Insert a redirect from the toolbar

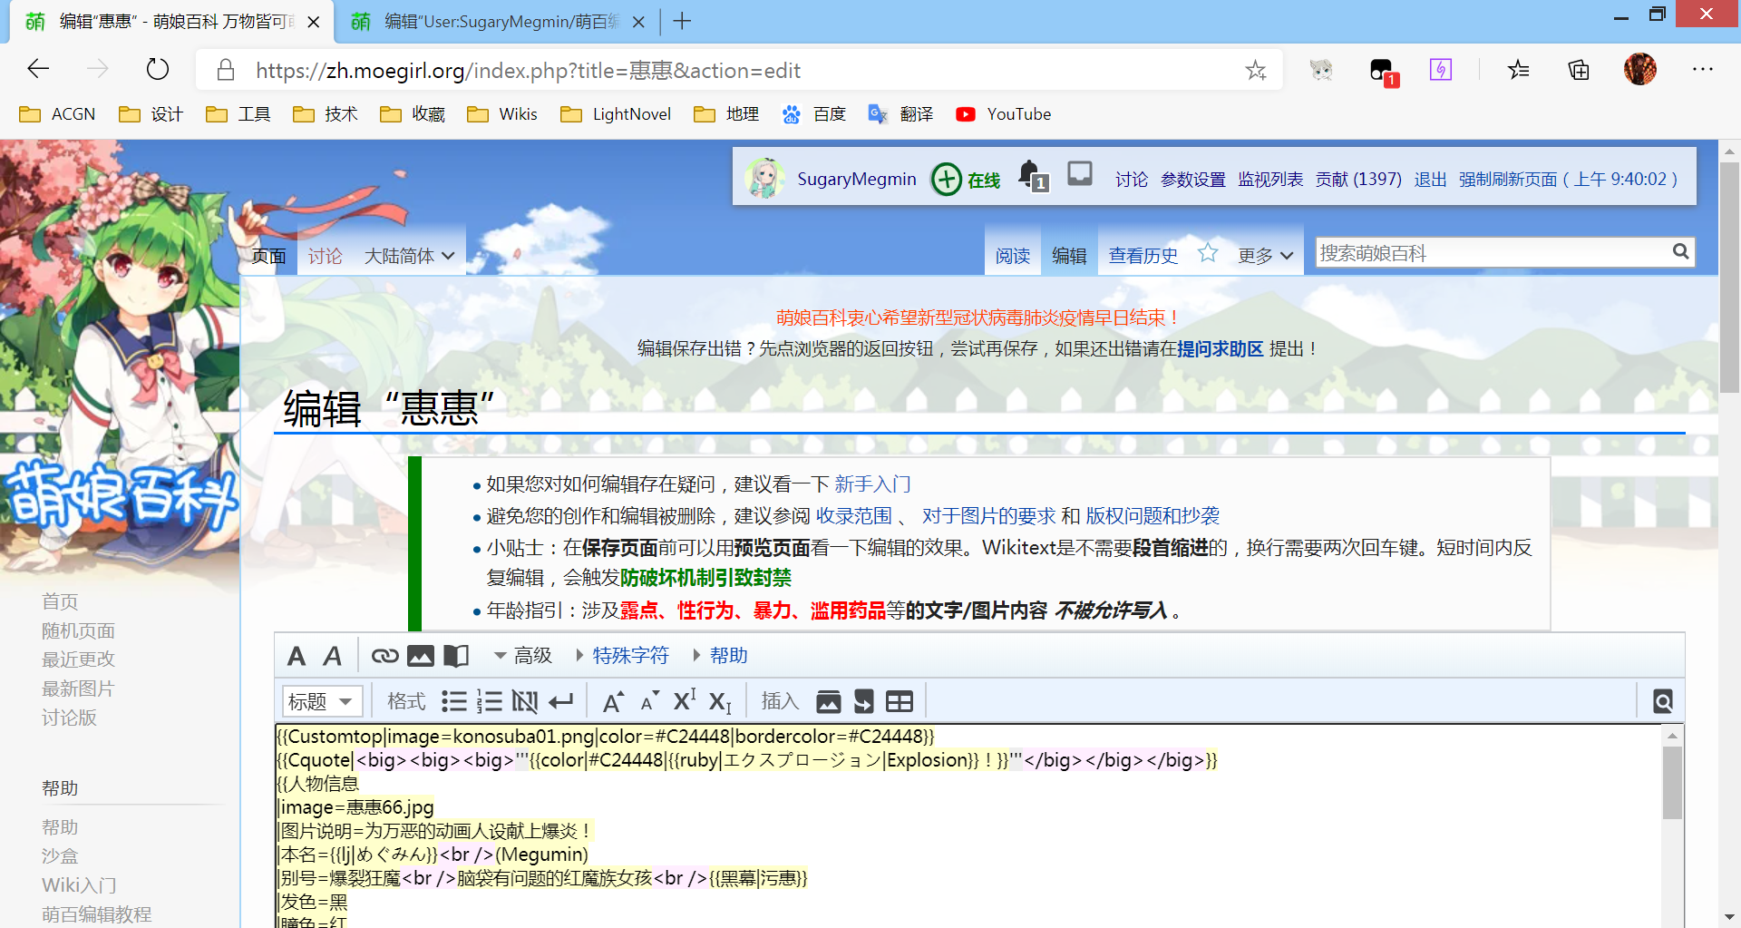click(863, 701)
